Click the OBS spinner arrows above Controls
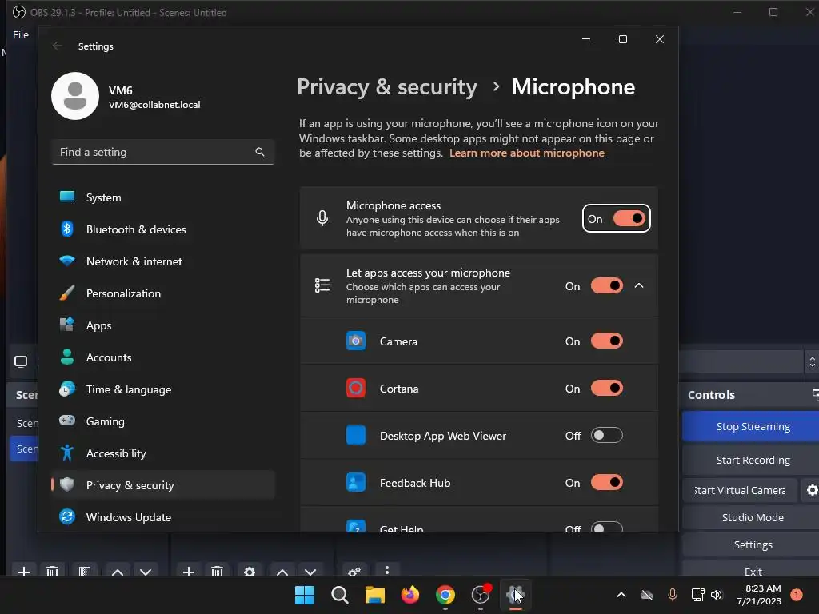This screenshot has height=614, width=819. coord(812,361)
